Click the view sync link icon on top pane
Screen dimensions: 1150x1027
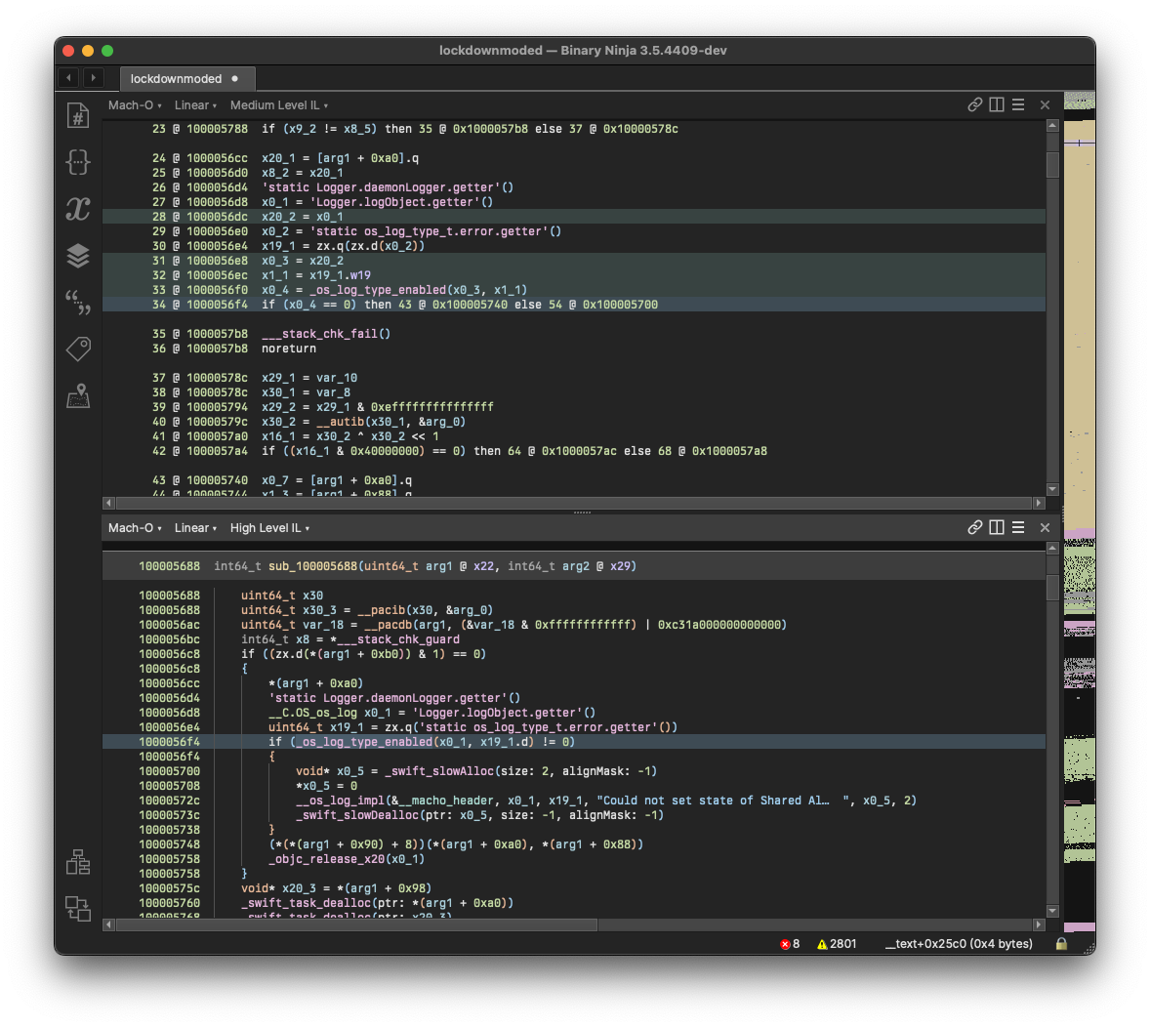[974, 104]
